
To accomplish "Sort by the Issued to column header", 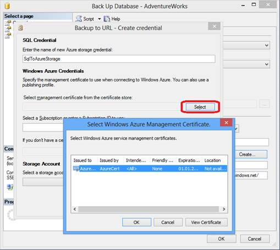I will point(83,160).
